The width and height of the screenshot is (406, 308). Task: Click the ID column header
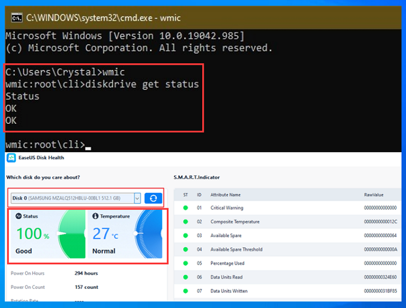click(199, 195)
